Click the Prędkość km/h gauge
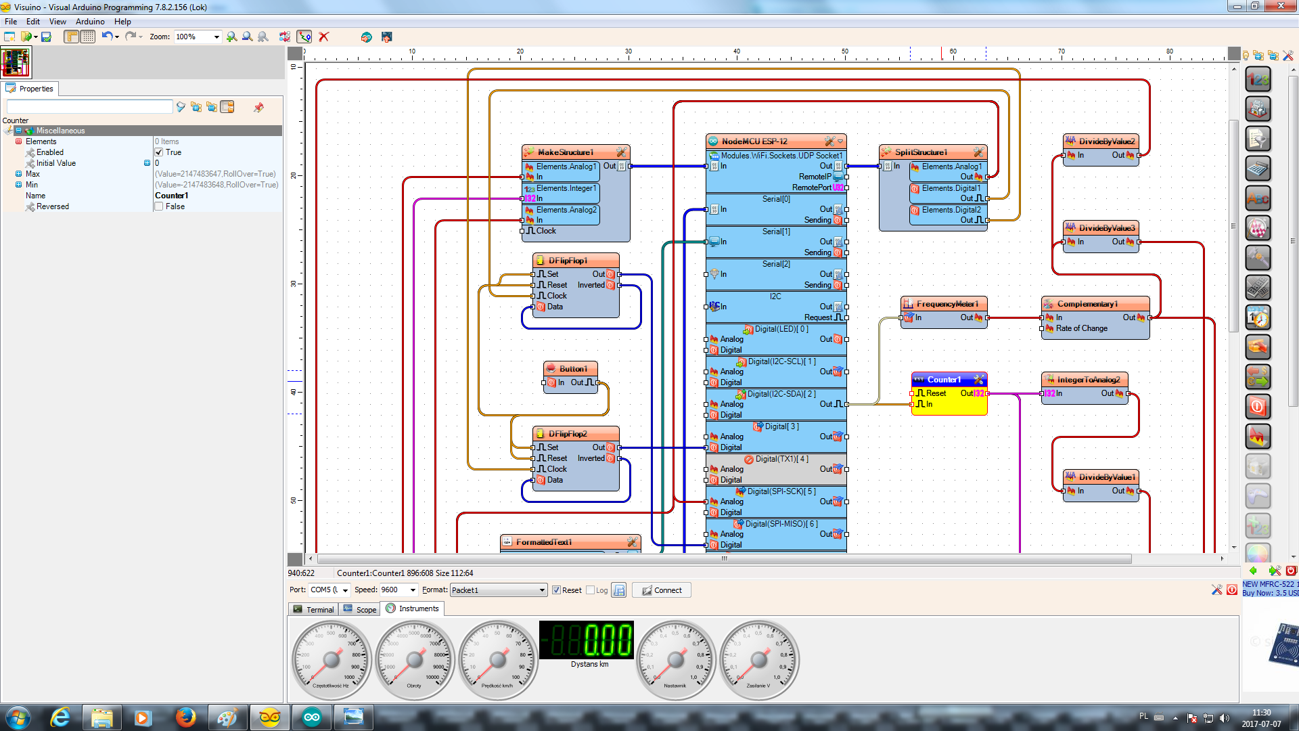The width and height of the screenshot is (1299, 731). [498, 659]
